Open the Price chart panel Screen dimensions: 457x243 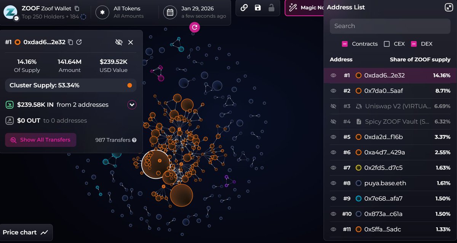26,232
